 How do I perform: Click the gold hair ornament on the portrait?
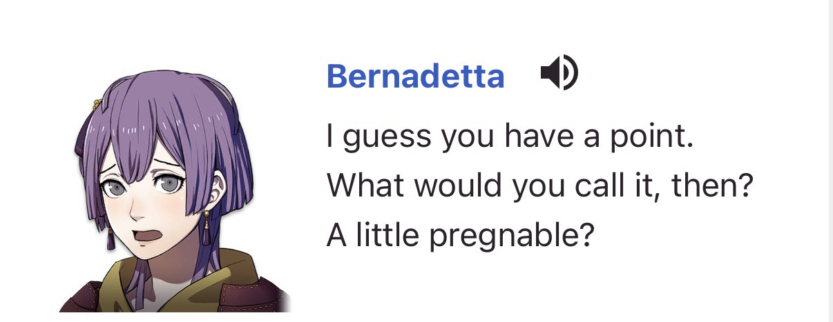pyautogui.click(x=95, y=104)
